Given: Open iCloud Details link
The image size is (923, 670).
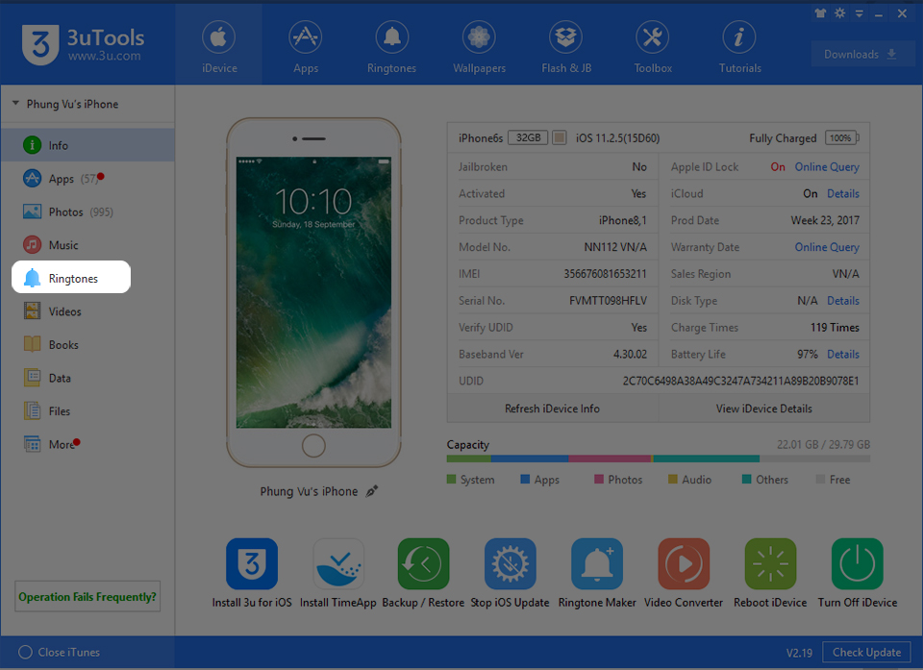Looking at the screenshot, I should [843, 194].
